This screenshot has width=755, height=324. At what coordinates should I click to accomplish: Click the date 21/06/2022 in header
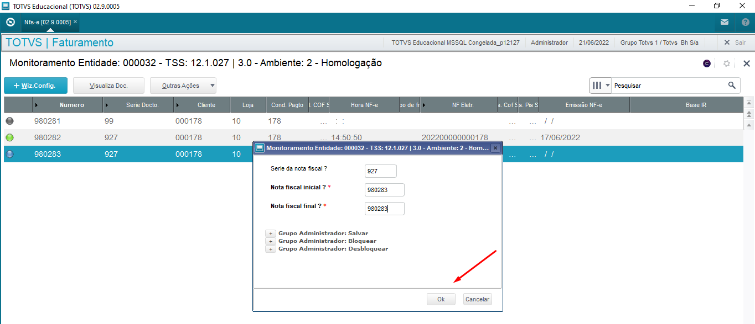click(x=594, y=43)
